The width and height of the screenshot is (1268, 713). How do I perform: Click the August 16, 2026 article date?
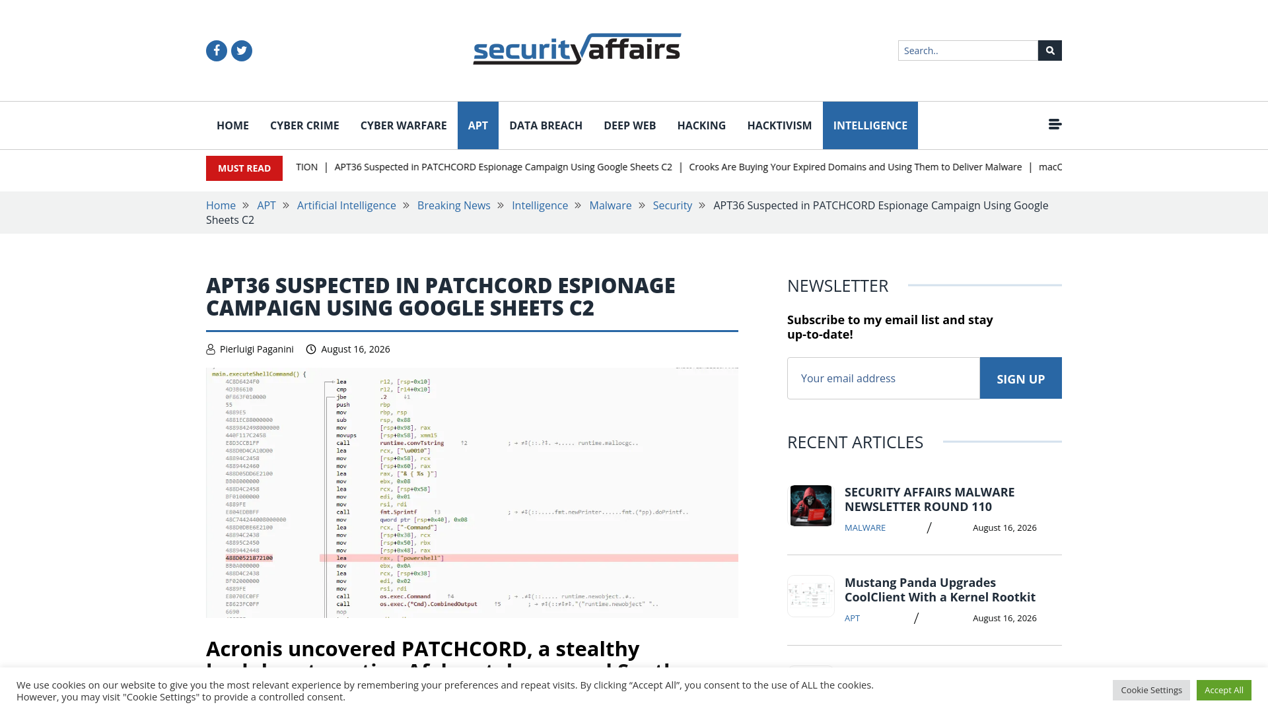[x=355, y=349]
